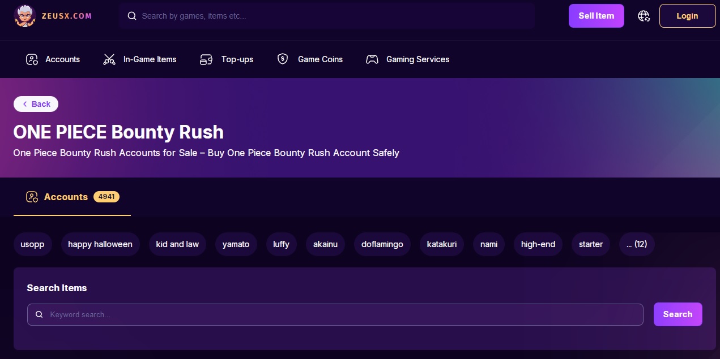This screenshot has width=720, height=359.
Task: Click the Top-ups wallet icon
Action: [206, 59]
